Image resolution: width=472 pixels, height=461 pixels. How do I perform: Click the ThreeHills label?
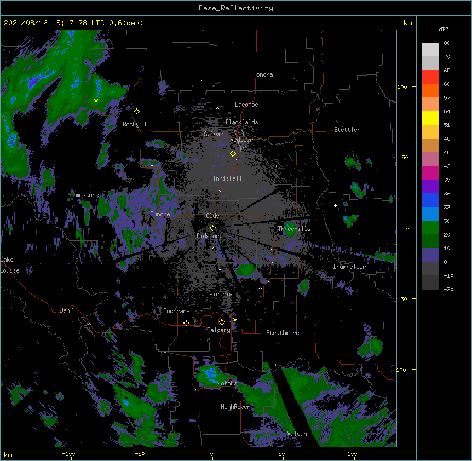point(294,229)
